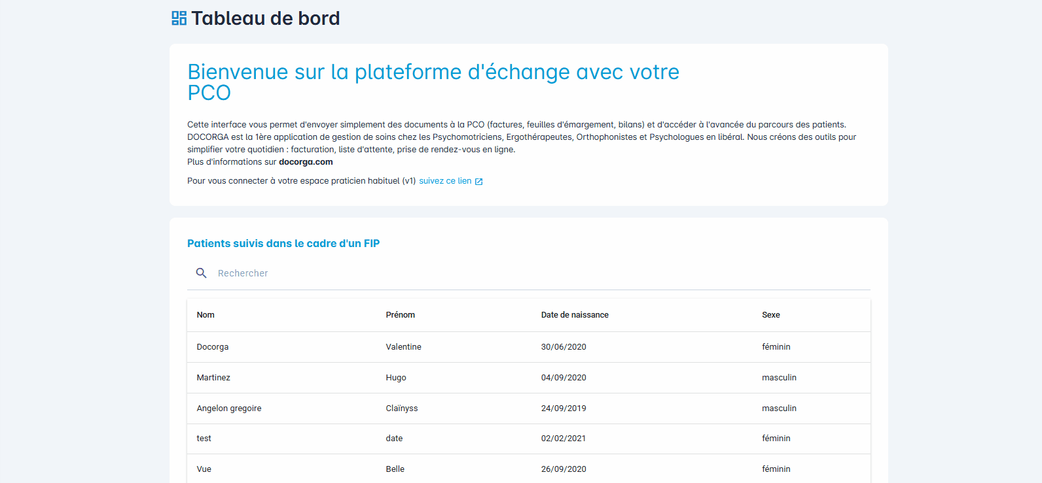Screen dimensions: 1042x483
Task: Click the external link icon after suivez ce lien
Action: (x=478, y=182)
